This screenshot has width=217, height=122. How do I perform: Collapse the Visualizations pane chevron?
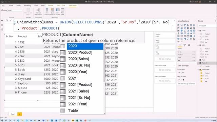point(195,21)
